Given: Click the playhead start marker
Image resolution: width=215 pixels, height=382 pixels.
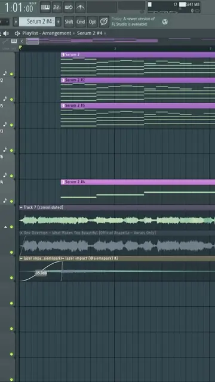Looking at the screenshot, I should (x=20, y=47).
